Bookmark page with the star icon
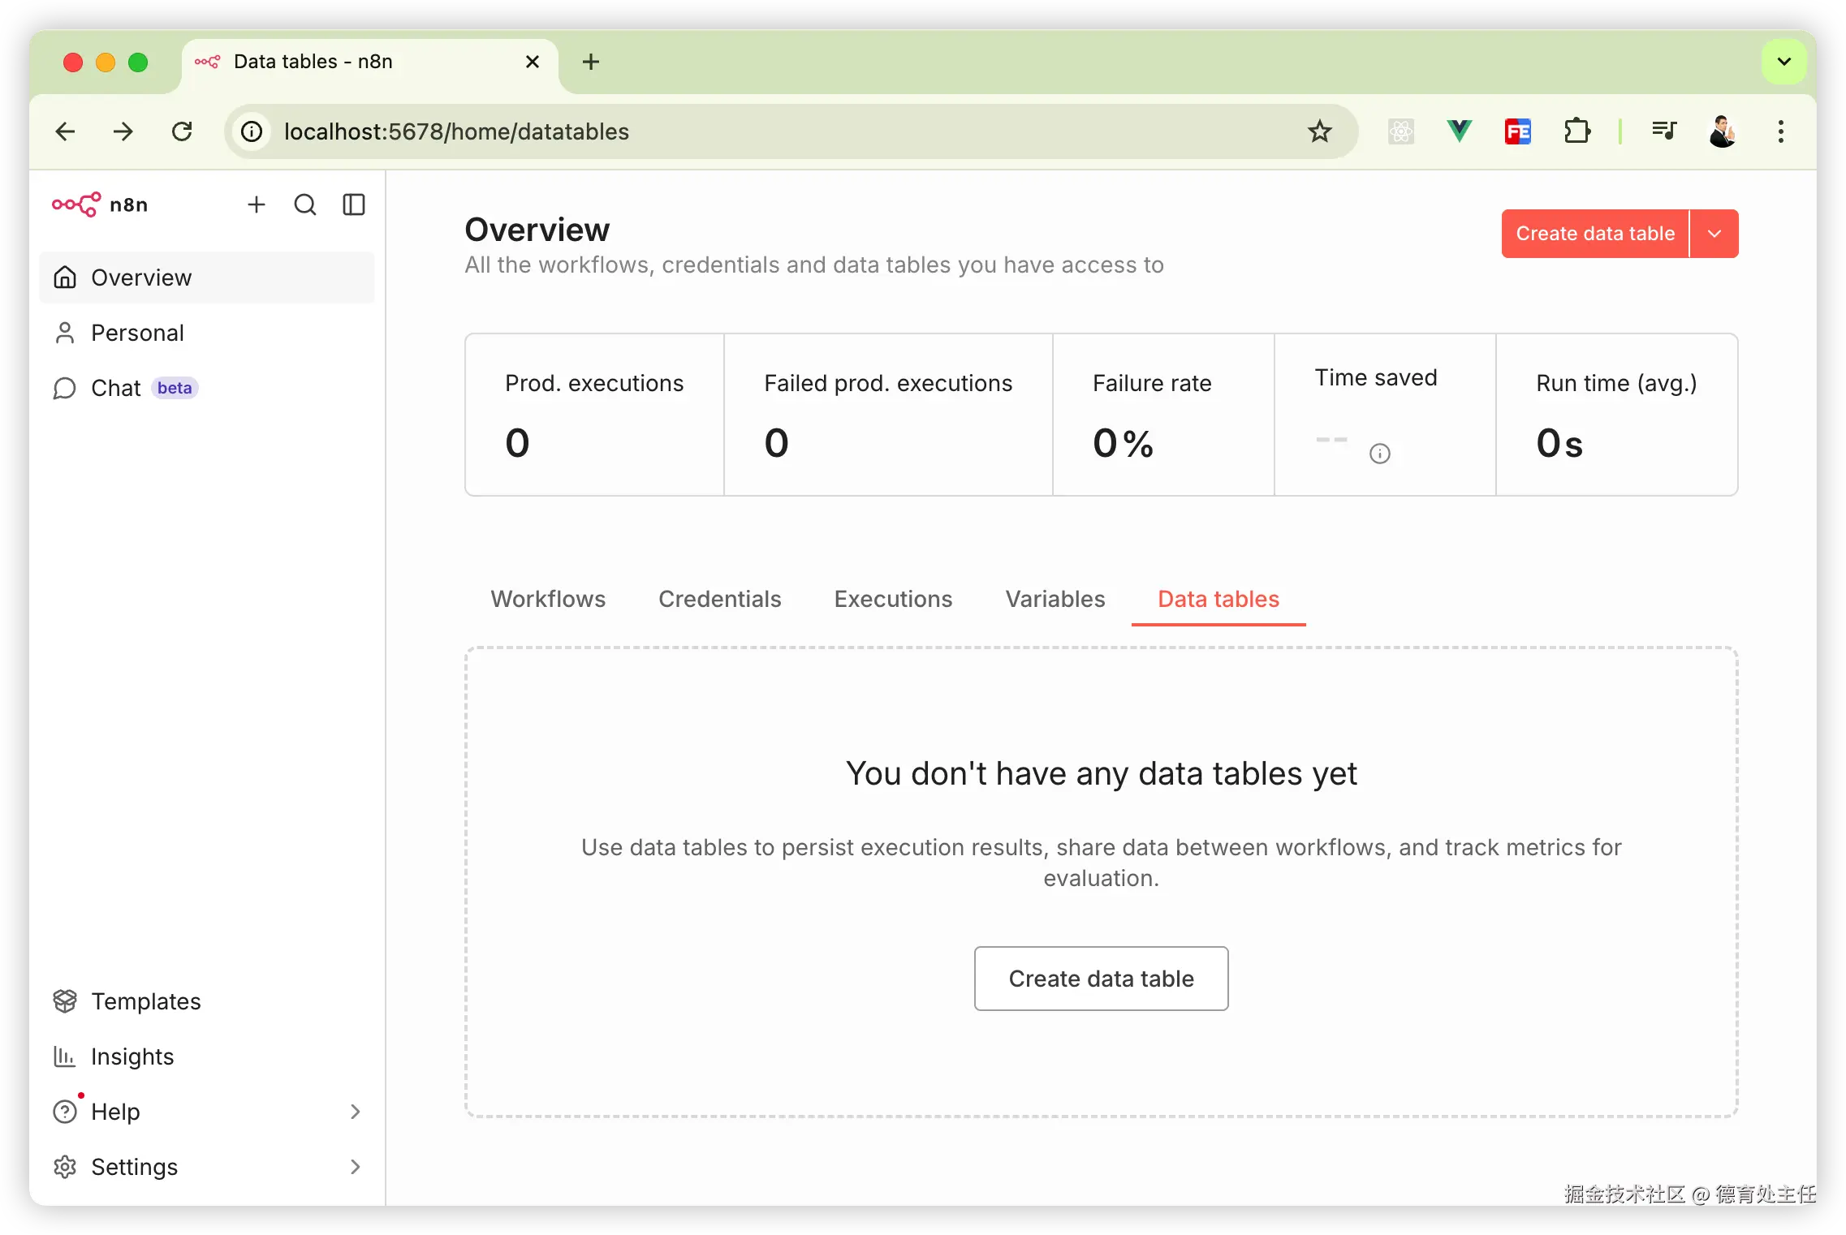The height and width of the screenshot is (1235, 1846). tap(1320, 131)
